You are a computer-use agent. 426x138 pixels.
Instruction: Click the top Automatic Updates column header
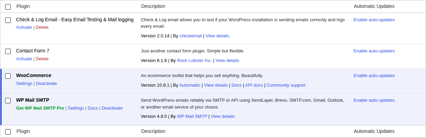374,6
